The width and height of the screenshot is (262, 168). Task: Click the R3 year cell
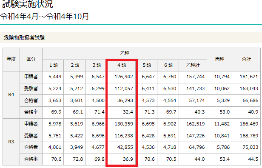(x=11, y=142)
